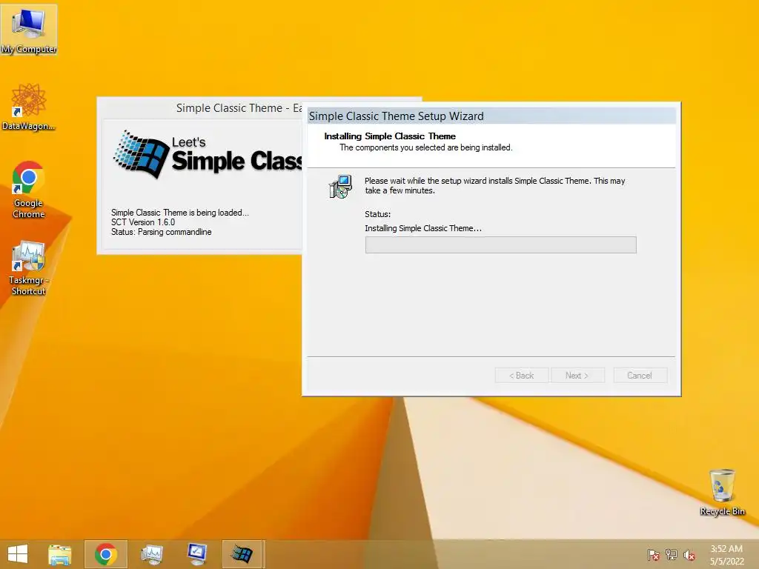Open the My Computer desktop icon
759x569 pixels.
[29, 30]
